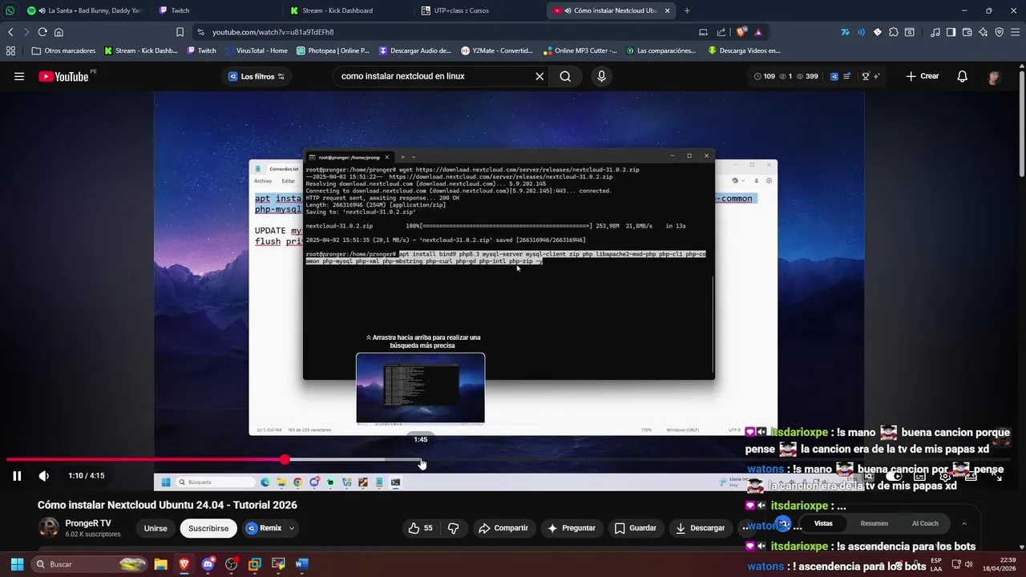
Task: Open Word from the taskbar
Action: 301,564
